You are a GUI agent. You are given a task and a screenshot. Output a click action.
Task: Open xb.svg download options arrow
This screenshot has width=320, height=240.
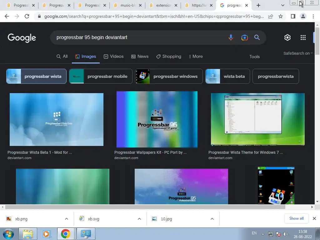point(139,219)
